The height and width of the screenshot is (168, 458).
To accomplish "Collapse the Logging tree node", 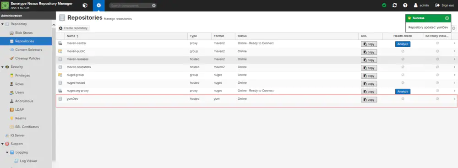I will 7,152.
